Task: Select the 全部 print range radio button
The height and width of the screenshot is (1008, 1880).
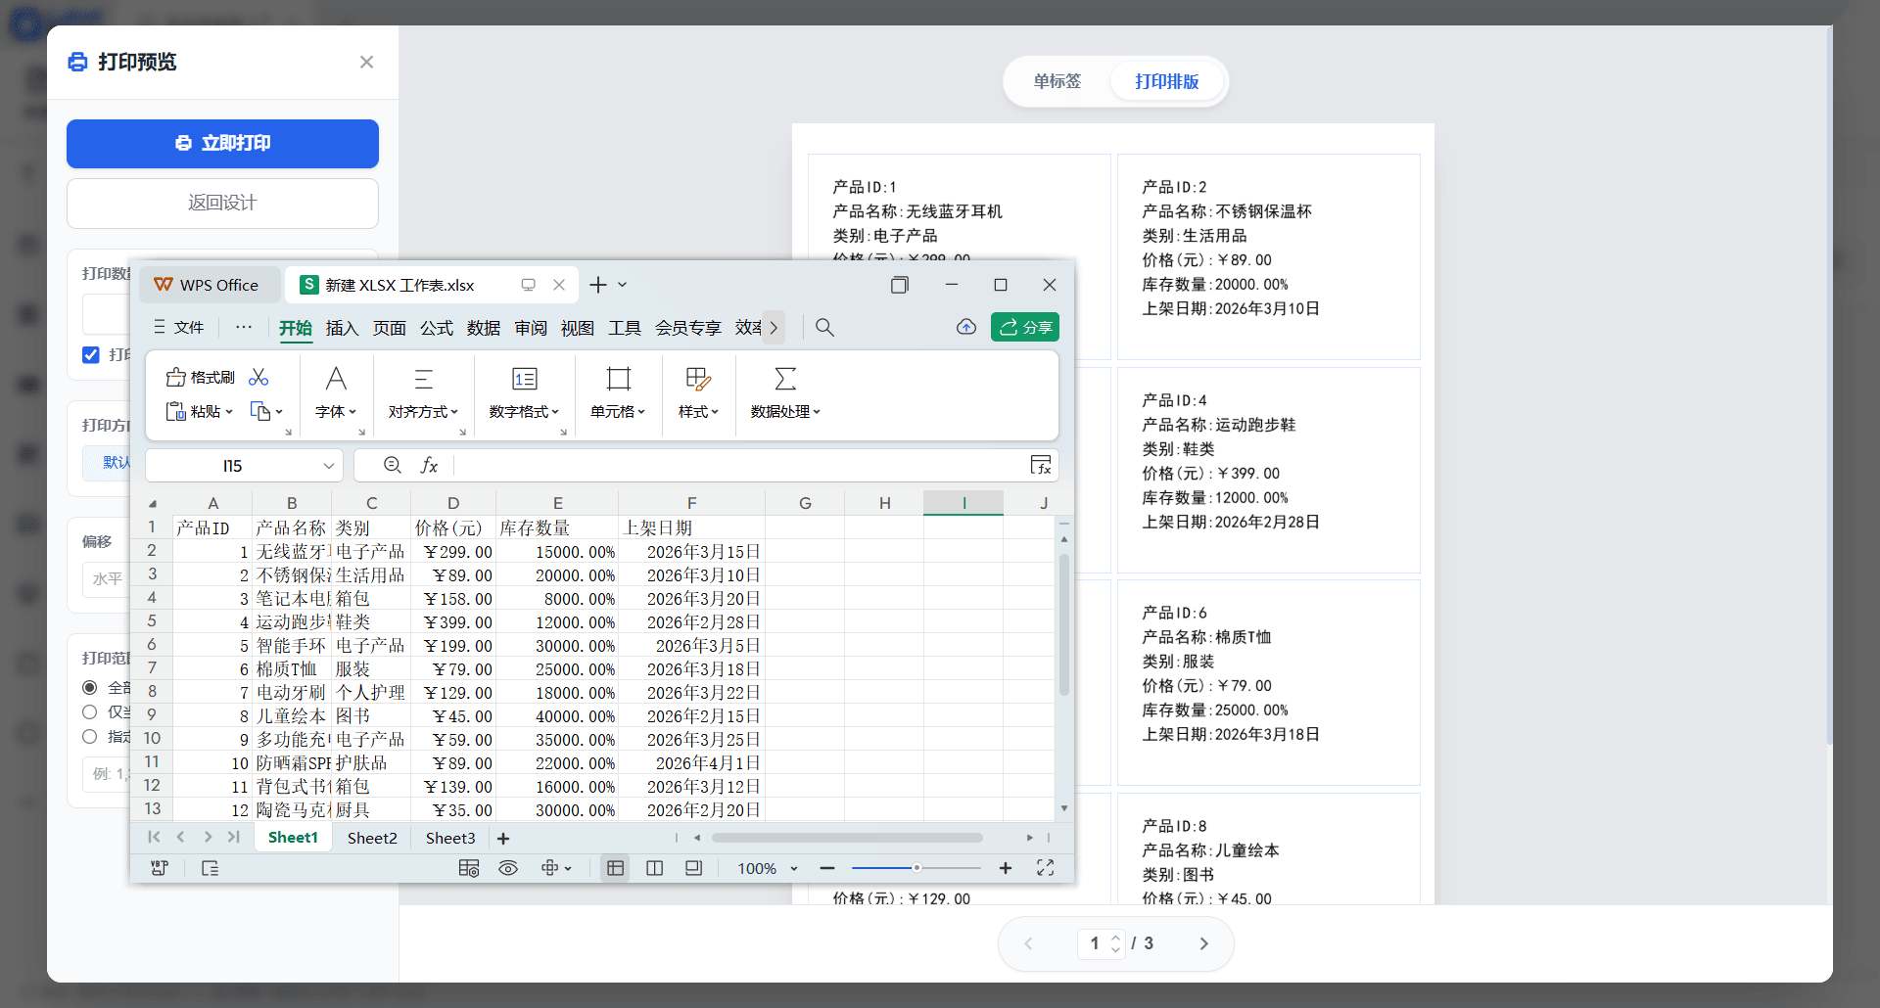Action: pos(89,687)
